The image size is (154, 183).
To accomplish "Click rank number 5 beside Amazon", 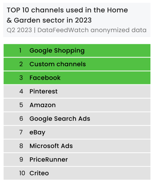I will 21,105.
